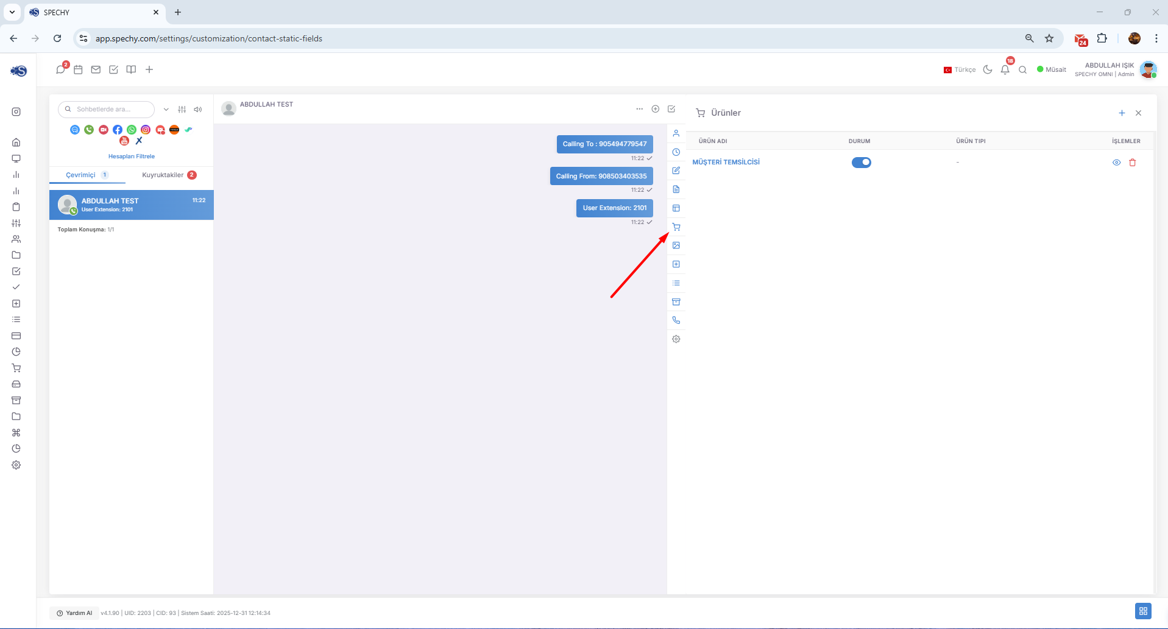This screenshot has width=1168, height=629.
Task: Open the checkbox tasks icon in top toolbar
Action: pos(113,70)
